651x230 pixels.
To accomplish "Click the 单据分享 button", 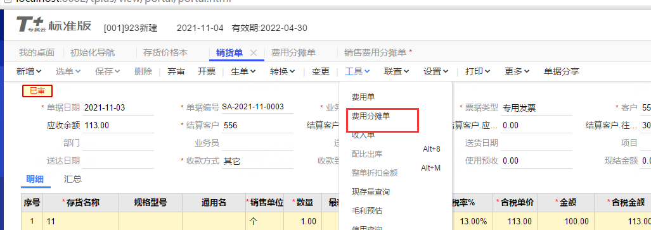I will (562, 71).
